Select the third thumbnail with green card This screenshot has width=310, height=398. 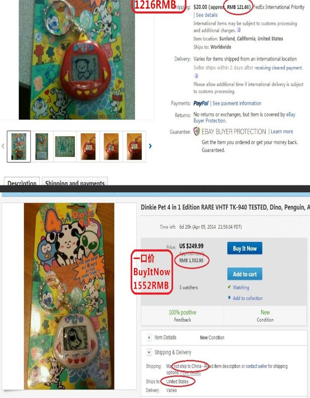(x=65, y=146)
